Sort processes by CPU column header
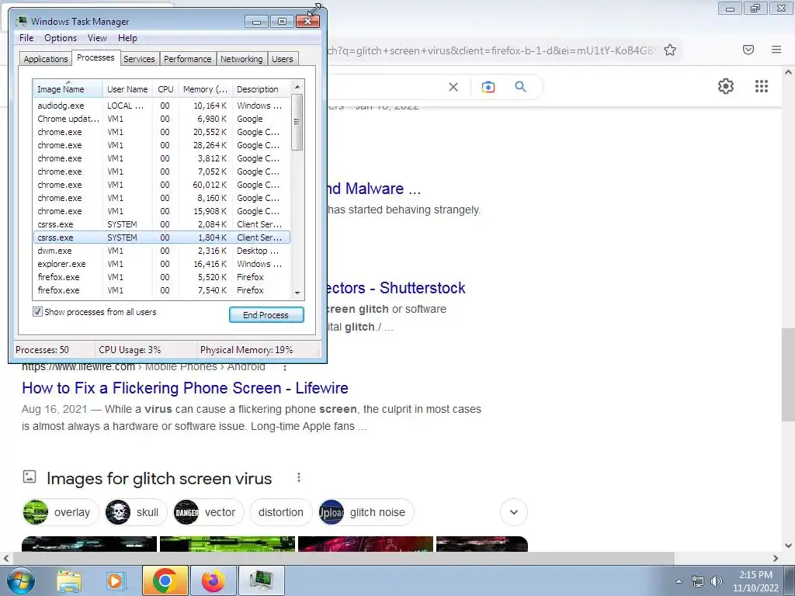This screenshot has height=596, width=795. pos(165,88)
